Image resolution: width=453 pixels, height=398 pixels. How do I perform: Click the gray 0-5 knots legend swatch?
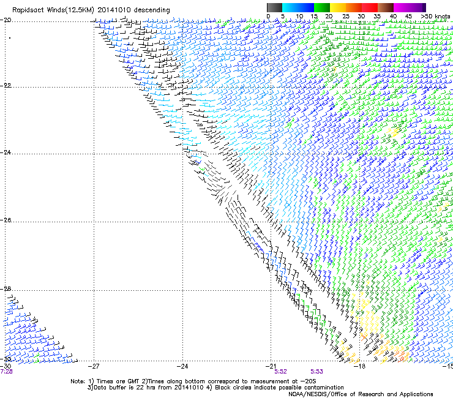(x=274, y=7)
